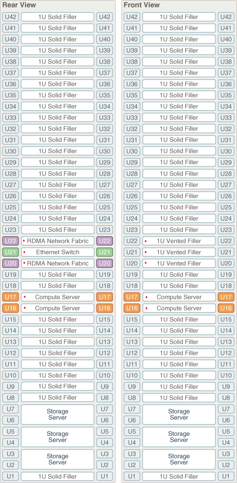This screenshot has height=483, width=237.
Task: Pick Compute Server at U17 in Rear View
Action: click(57, 297)
